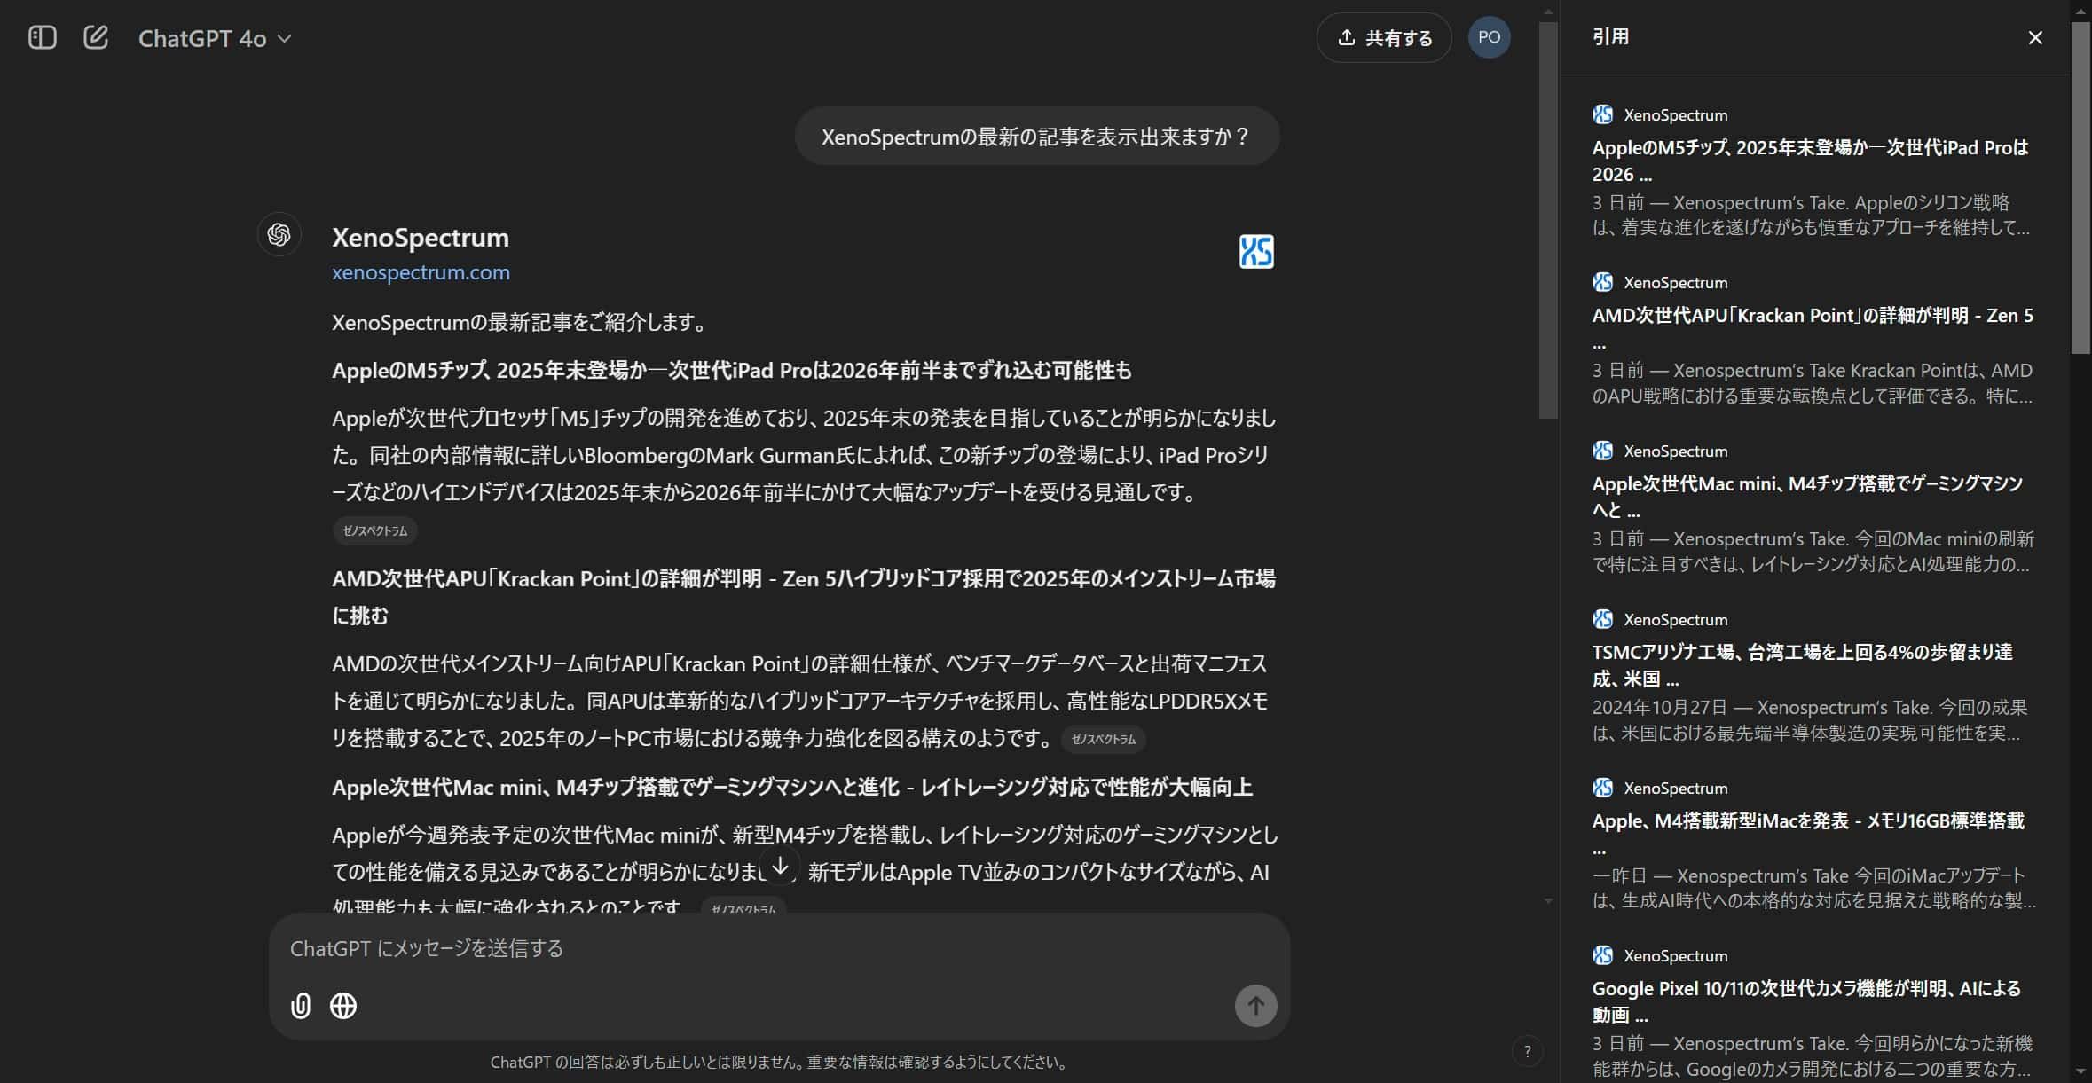2092x1083 pixels.
Task: Start a new chat with pencil icon
Action: [95, 37]
